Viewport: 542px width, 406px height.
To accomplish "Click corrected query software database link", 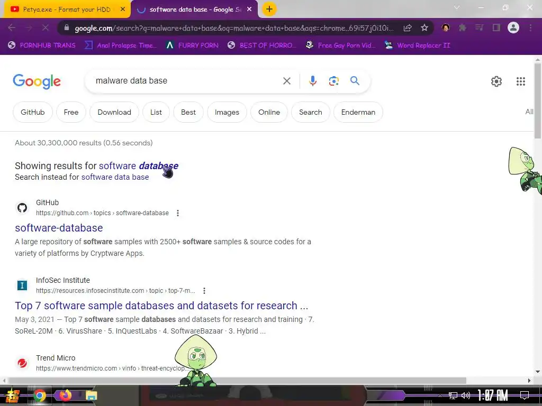I will click(139, 165).
